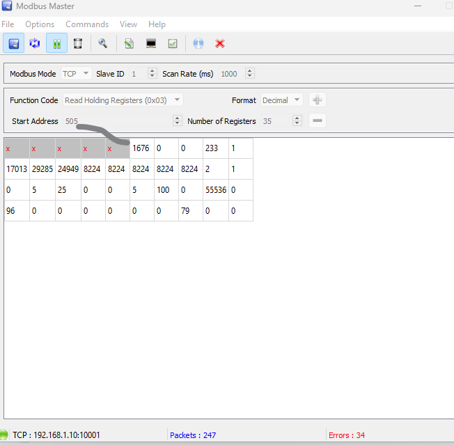Image resolution: width=454 pixels, height=445 pixels.
Task: Select the table cell showing 100
Action: click(x=166, y=190)
